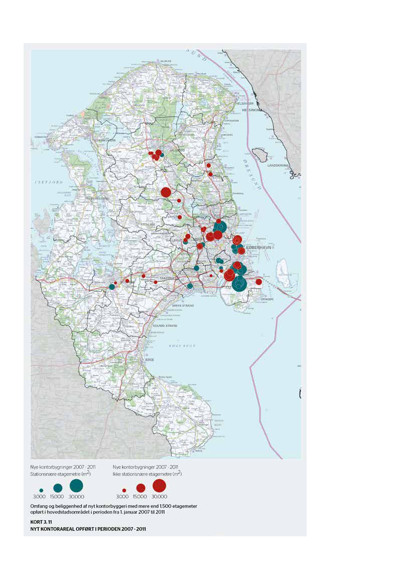The image size is (415, 586).
Task: Select the large teal circle north of the Copenhagen centre
Action: click(x=221, y=227)
